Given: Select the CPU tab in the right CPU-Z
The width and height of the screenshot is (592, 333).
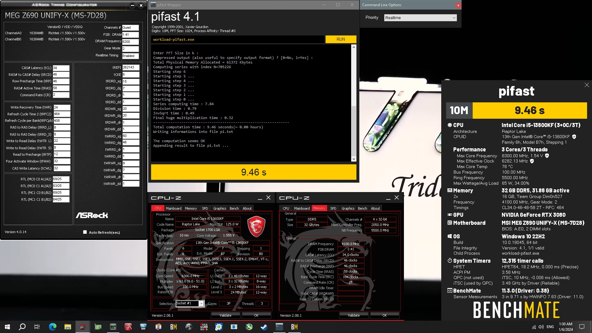Looking at the screenshot, I should [x=286, y=208].
